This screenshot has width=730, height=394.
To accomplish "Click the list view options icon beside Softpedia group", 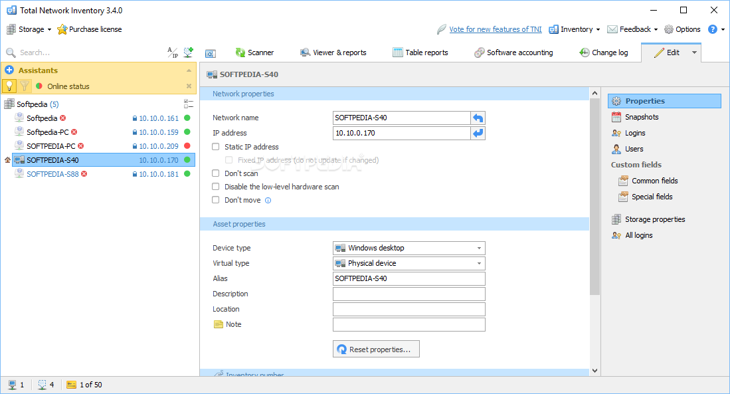I will (x=189, y=104).
